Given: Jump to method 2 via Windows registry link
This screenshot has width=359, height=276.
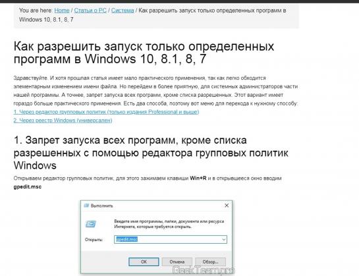Looking at the screenshot, I should coord(63,121).
